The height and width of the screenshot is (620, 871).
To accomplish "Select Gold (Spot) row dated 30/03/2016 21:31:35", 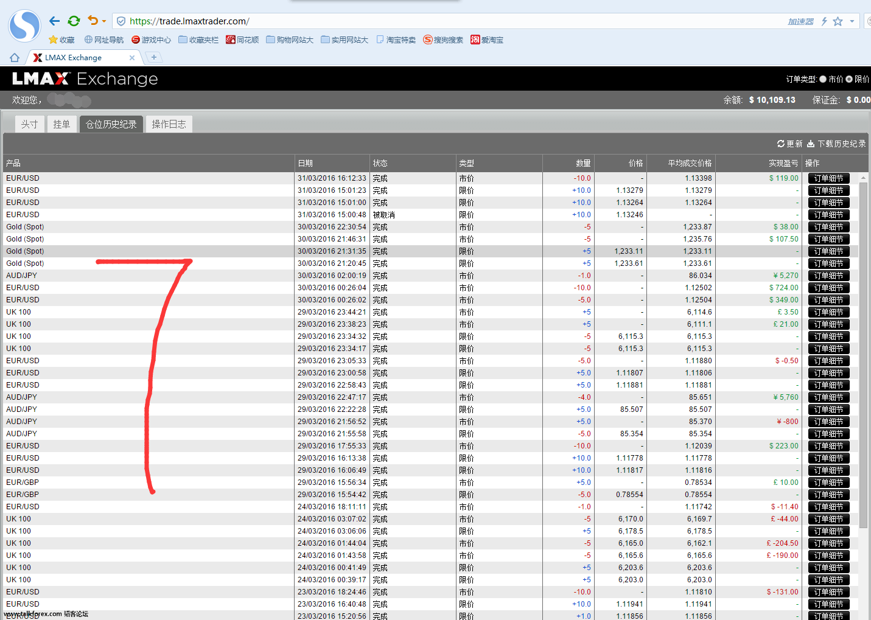I will click(430, 251).
